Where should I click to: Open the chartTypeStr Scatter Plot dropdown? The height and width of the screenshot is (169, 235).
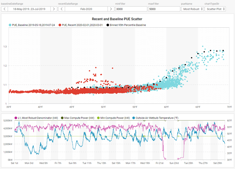tap(215, 9)
